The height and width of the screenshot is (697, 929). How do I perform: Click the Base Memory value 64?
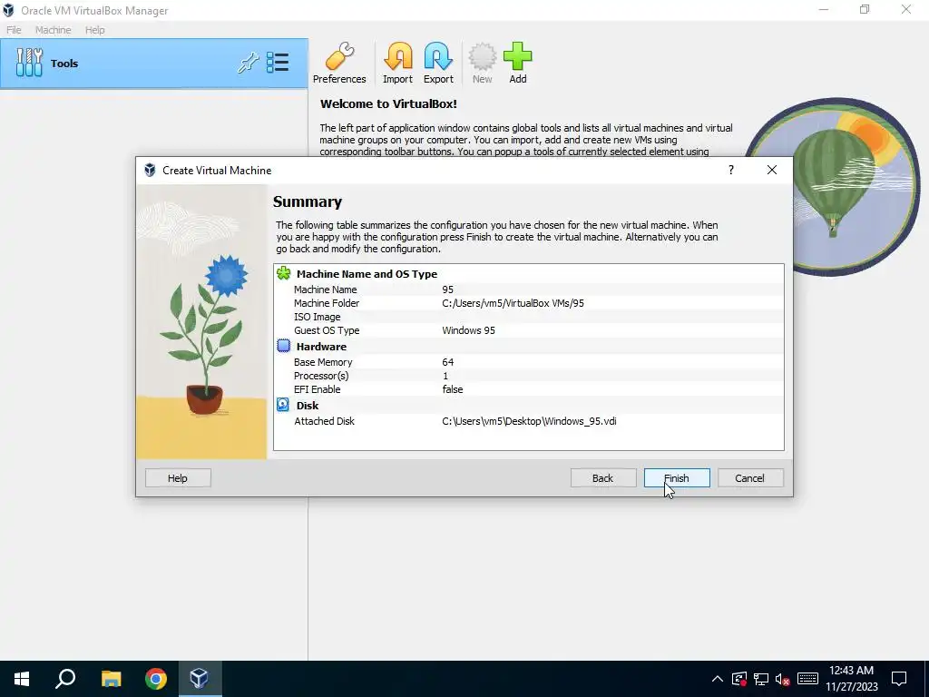447,361
